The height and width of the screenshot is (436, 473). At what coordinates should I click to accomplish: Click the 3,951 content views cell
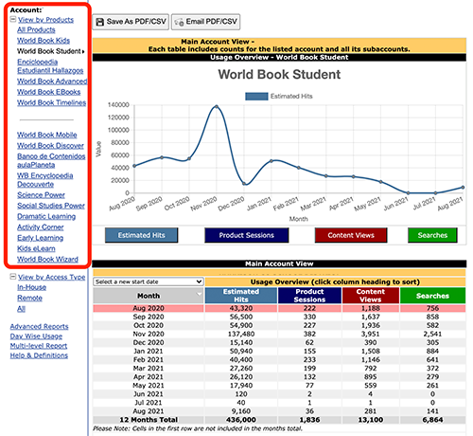[x=371, y=334]
